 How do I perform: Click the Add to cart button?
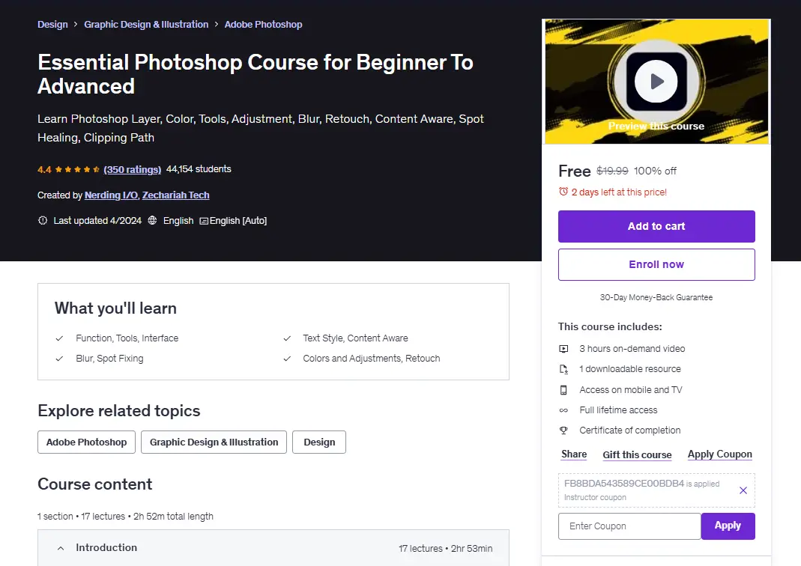click(x=656, y=226)
